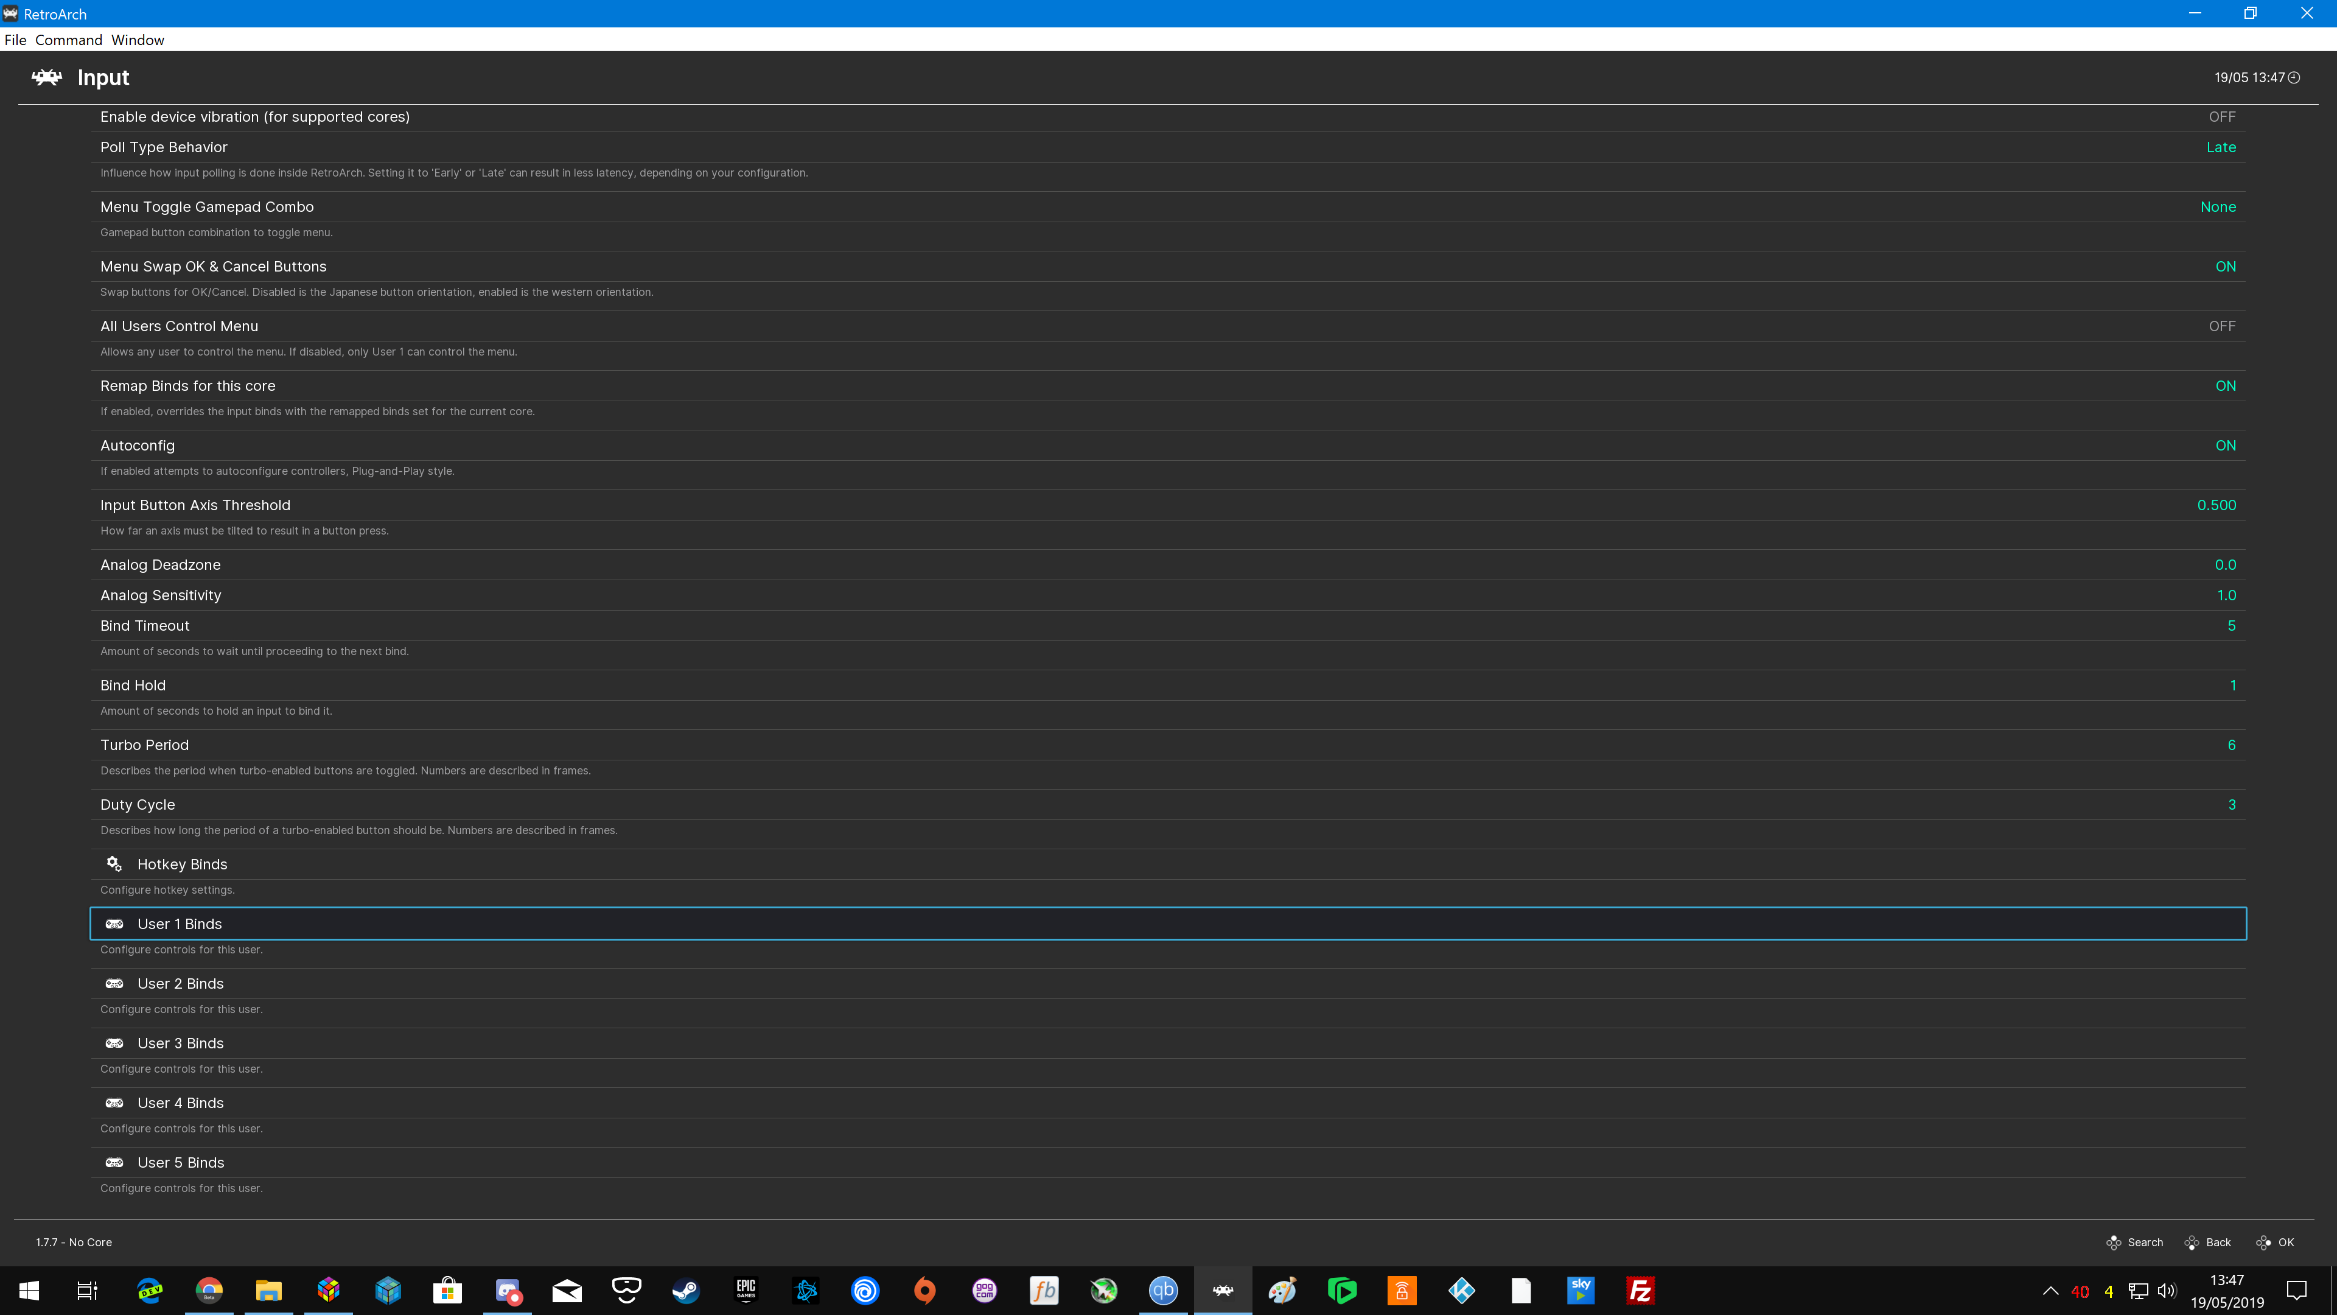This screenshot has height=1315, width=2337.
Task: Adjust Bind Timeout value 5
Action: 2232,625
